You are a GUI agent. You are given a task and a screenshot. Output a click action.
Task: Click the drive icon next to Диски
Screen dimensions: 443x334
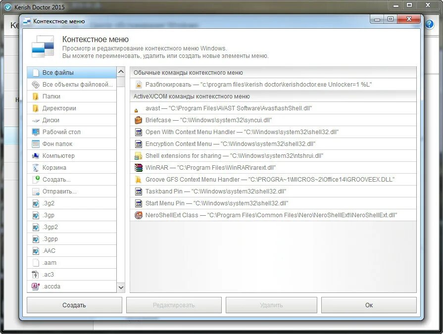click(36, 120)
